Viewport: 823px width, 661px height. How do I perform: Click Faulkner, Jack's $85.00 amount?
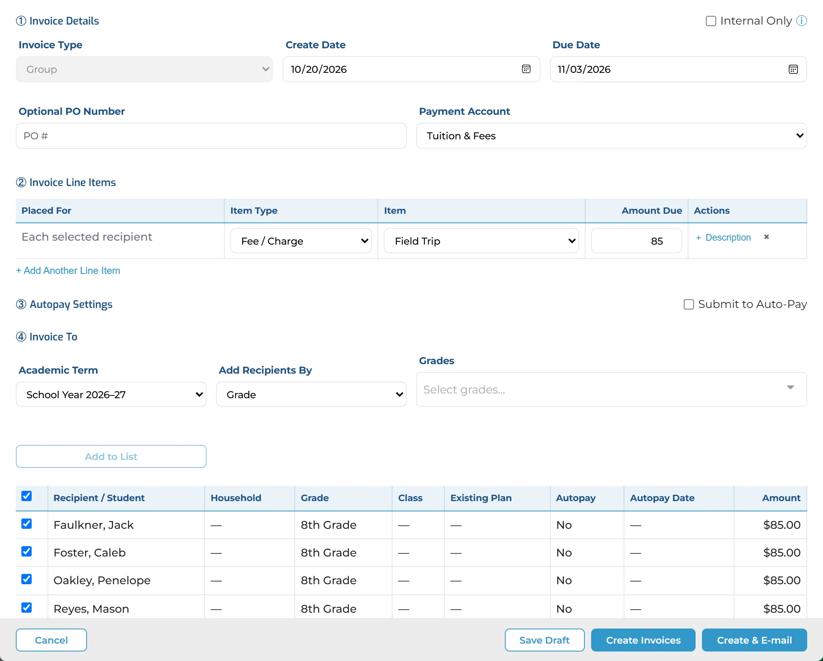pos(782,525)
